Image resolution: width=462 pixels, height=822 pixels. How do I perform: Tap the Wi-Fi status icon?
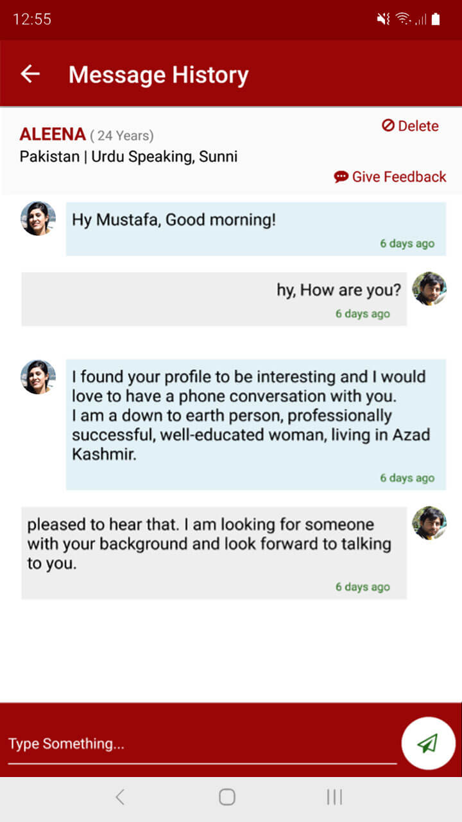click(403, 19)
